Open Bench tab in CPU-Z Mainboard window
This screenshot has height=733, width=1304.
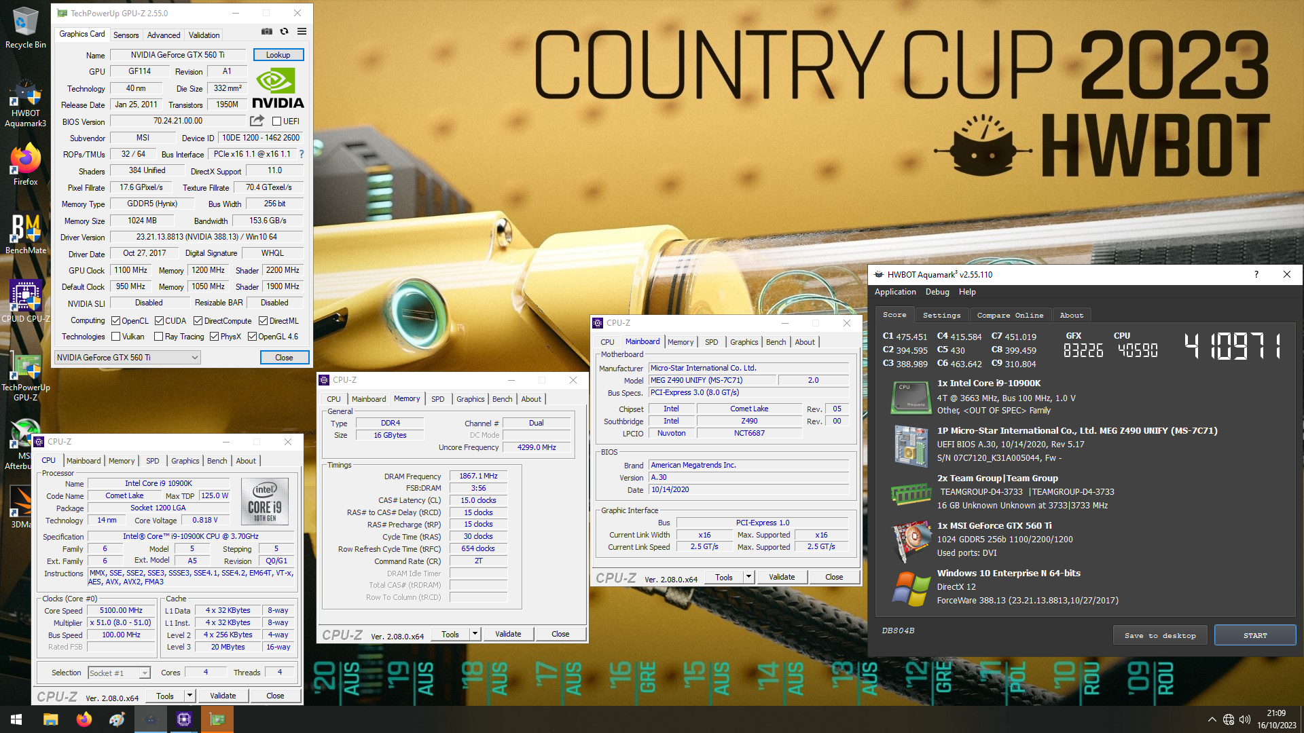point(776,342)
